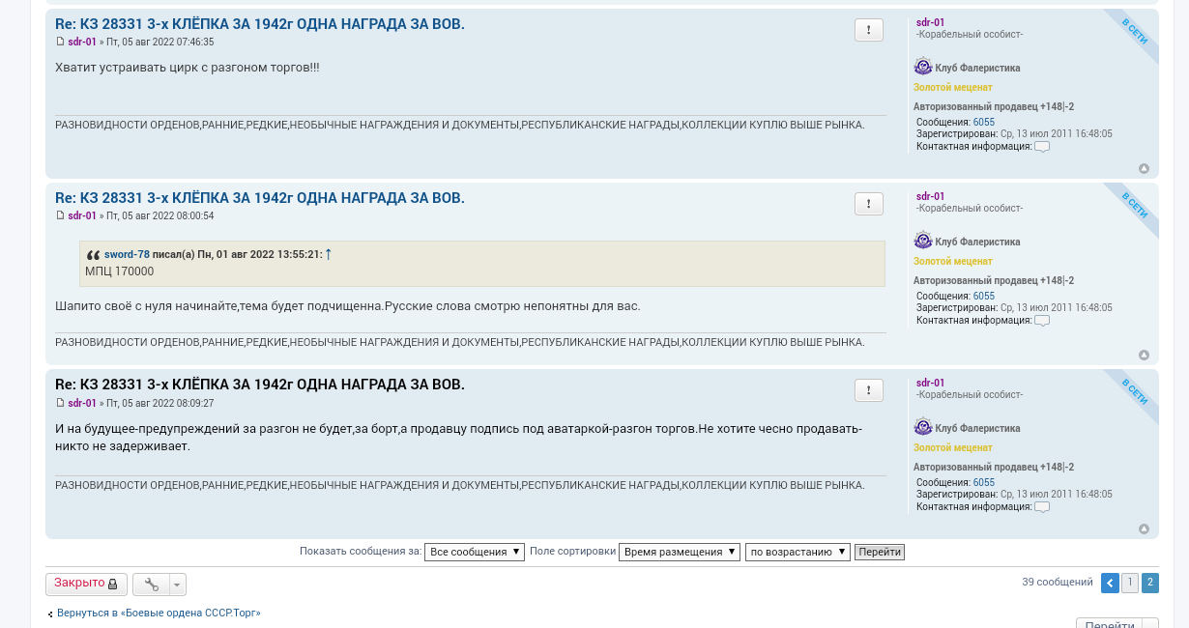
Task: Open the wrench topic tools button
Action: (x=152, y=585)
